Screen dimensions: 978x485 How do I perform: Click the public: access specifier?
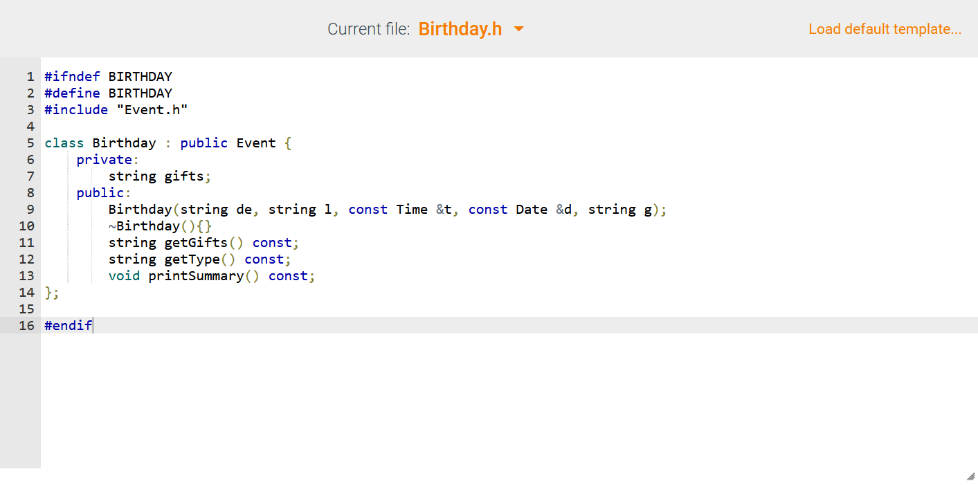100,192
